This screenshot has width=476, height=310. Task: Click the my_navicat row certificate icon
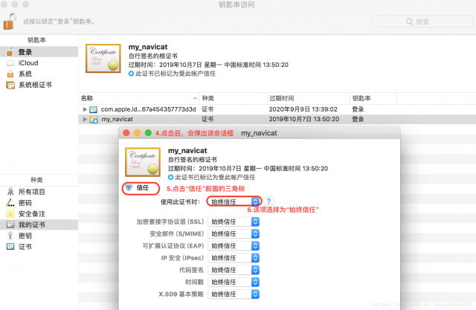coord(94,119)
